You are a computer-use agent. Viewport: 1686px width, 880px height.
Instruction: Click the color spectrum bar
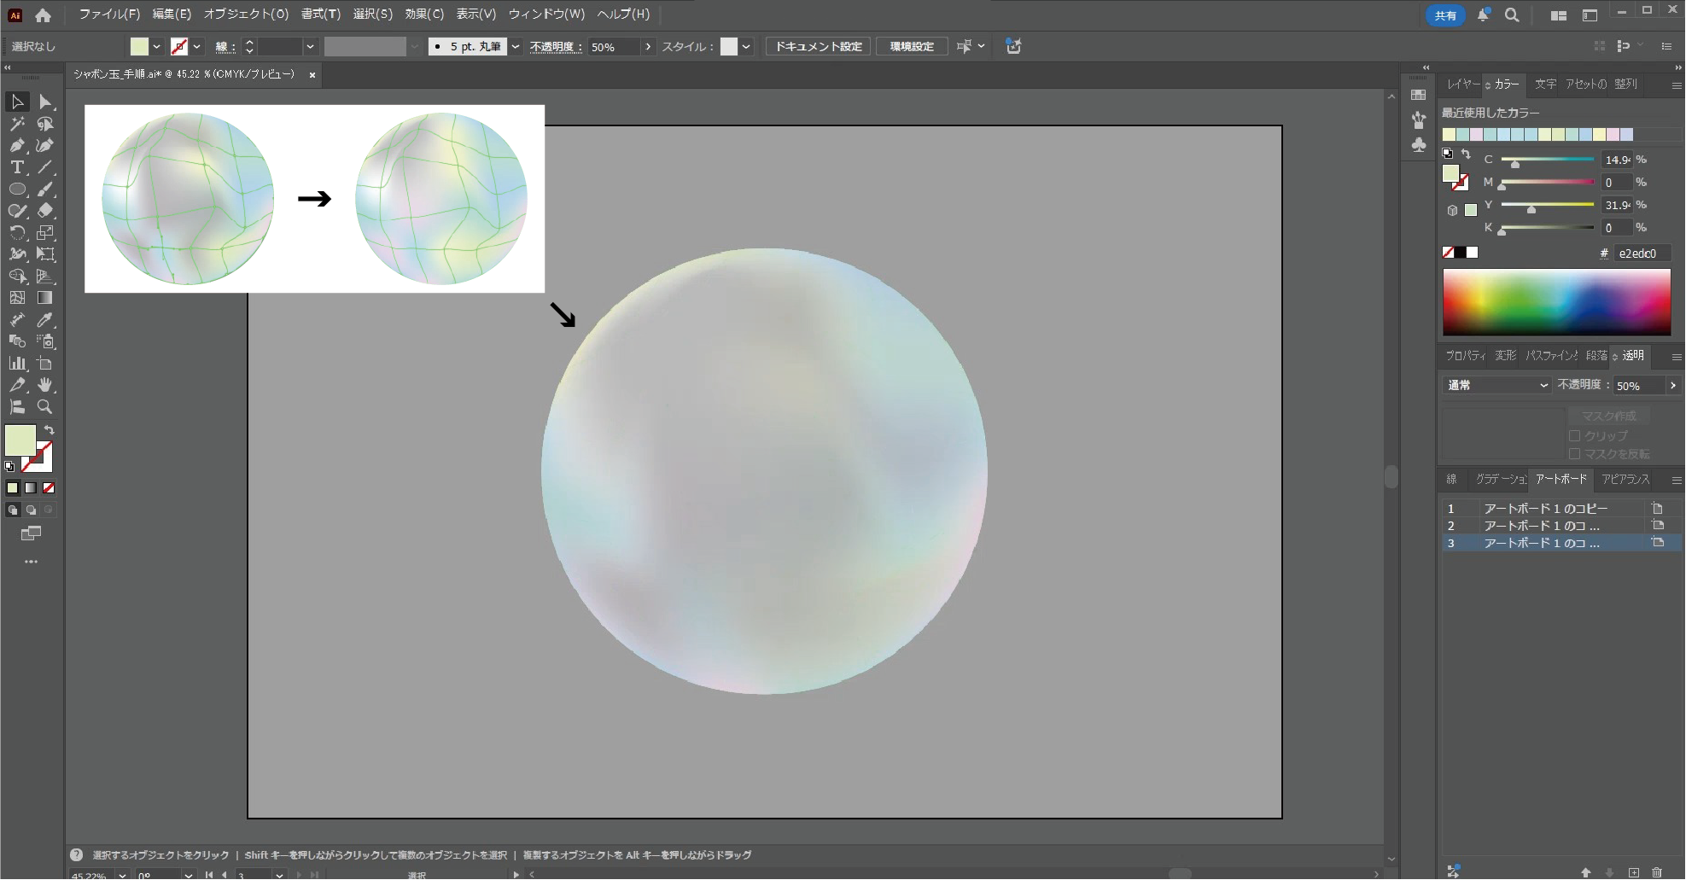1556,302
